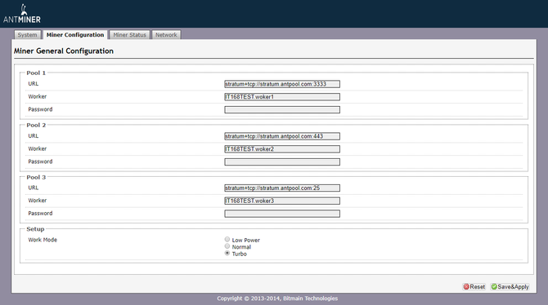
Task: Edit the Pool 3 URL field
Action: (x=282, y=188)
